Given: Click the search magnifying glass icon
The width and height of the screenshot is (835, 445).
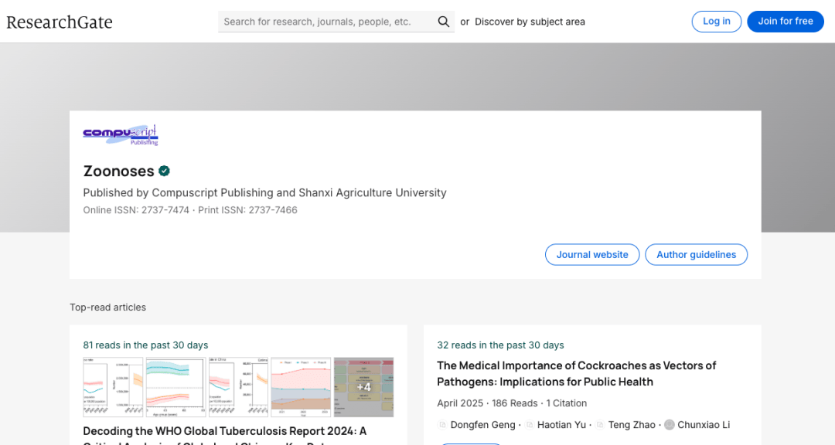Looking at the screenshot, I should [443, 22].
